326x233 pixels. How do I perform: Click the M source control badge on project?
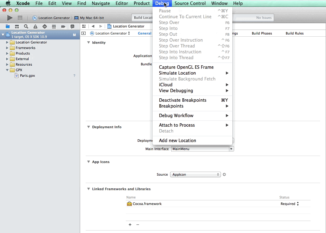pos(74,35)
